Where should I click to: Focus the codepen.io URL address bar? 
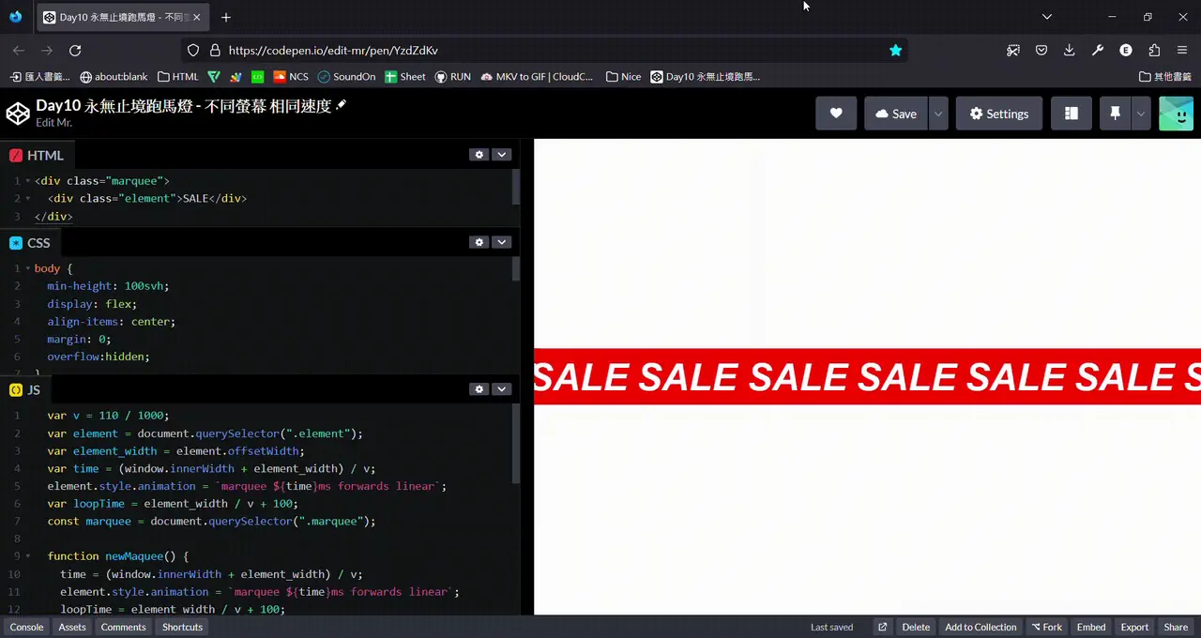pyautogui.click(x=544, y=51)
